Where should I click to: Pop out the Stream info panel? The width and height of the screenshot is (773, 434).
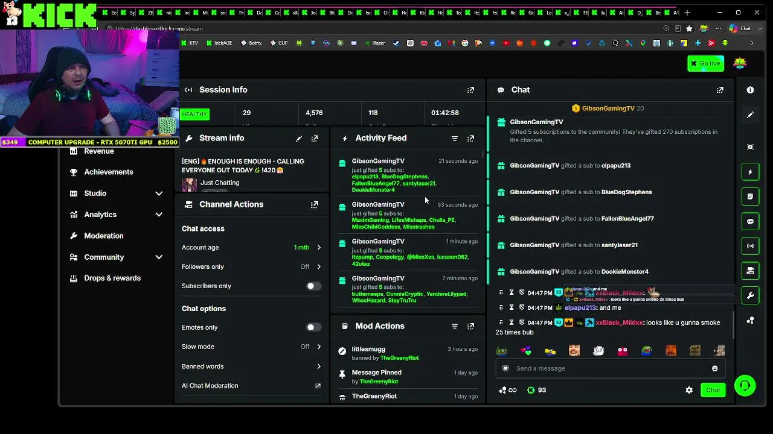pos(315,139)
